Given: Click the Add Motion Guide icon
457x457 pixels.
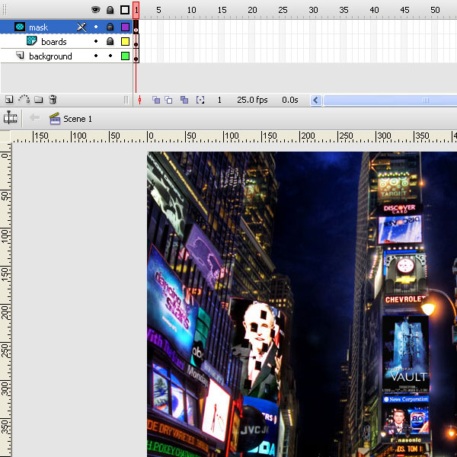Looking at the screenshot, I should [24, 99].
